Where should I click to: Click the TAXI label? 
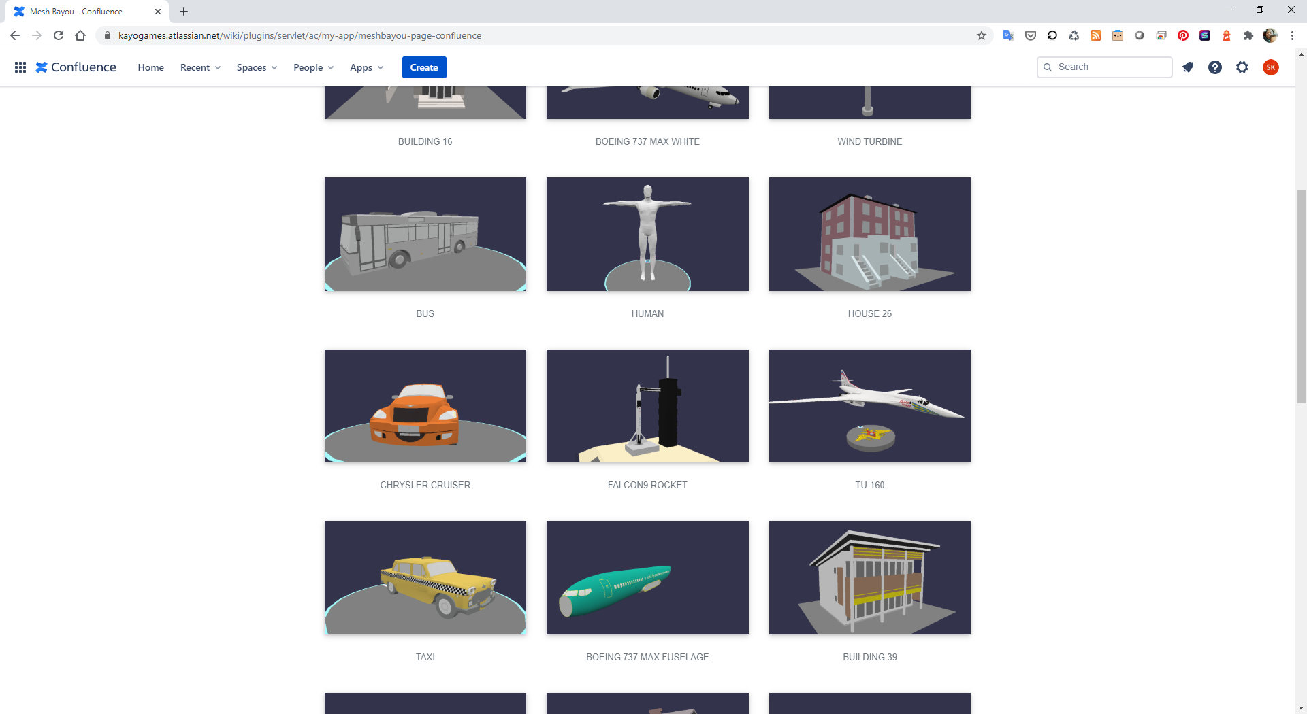(x=425, y=657)
